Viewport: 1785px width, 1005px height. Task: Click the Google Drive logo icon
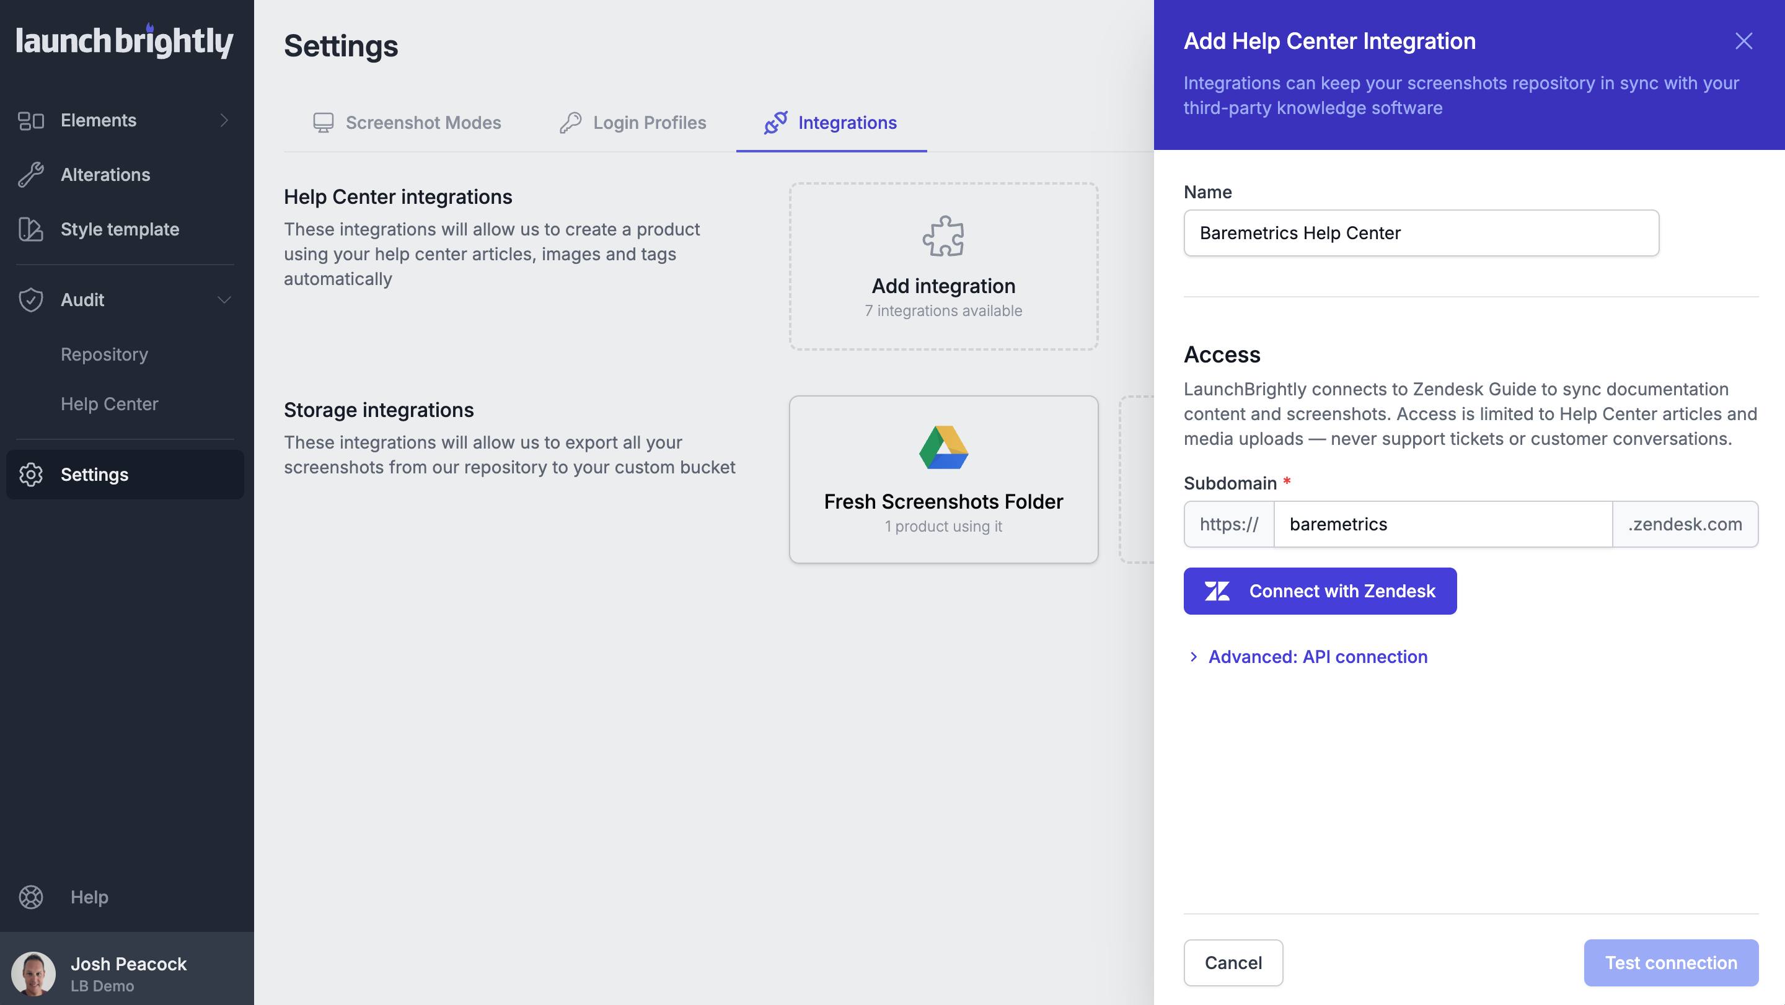click(943, 447)
